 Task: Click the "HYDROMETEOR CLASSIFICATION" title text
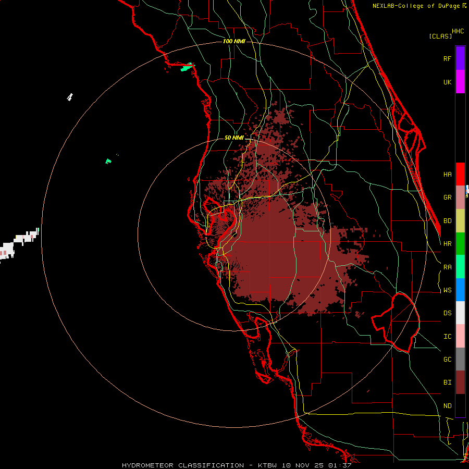[x=183, y=465]
